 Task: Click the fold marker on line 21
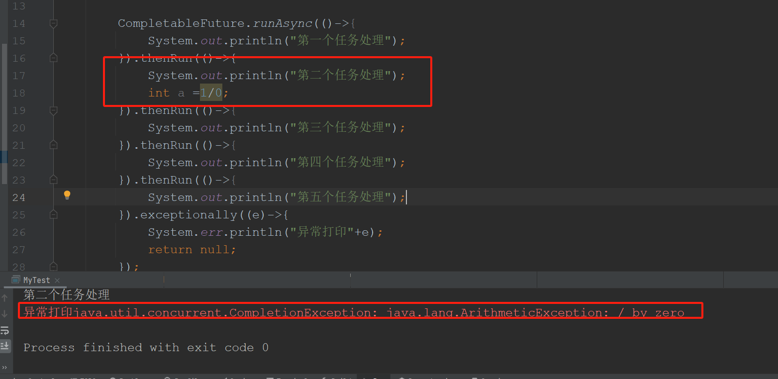(x=54, y=145)
